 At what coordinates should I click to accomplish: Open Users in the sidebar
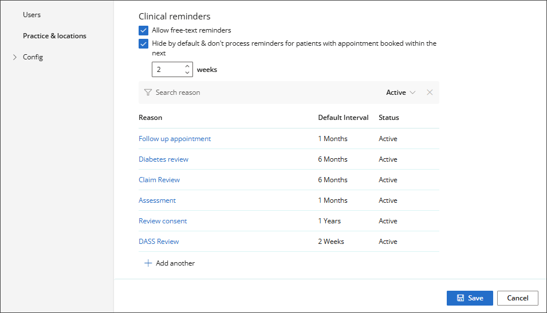tap(32, 15)
